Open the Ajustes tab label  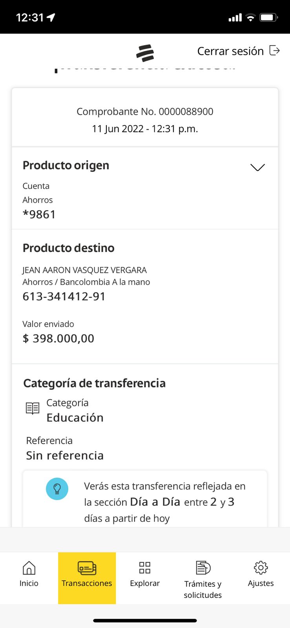(261, 583)
